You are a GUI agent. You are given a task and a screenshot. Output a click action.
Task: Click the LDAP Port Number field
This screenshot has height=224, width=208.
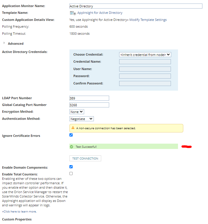tap(89, 98)
